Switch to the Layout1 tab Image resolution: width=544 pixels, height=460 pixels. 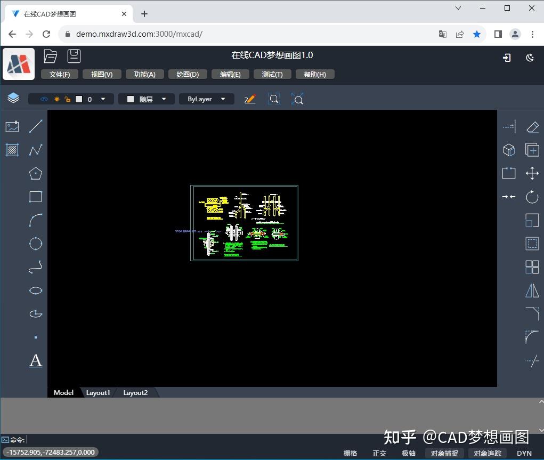click(98, 392)
